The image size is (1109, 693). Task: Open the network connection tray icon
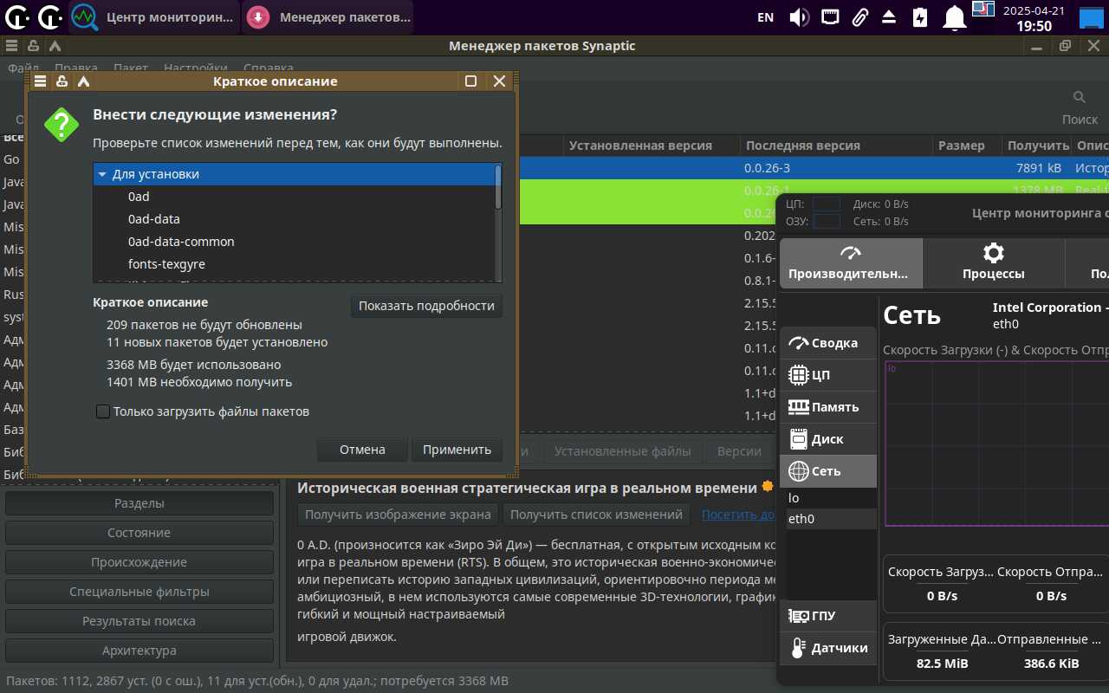tap(830, 16)
